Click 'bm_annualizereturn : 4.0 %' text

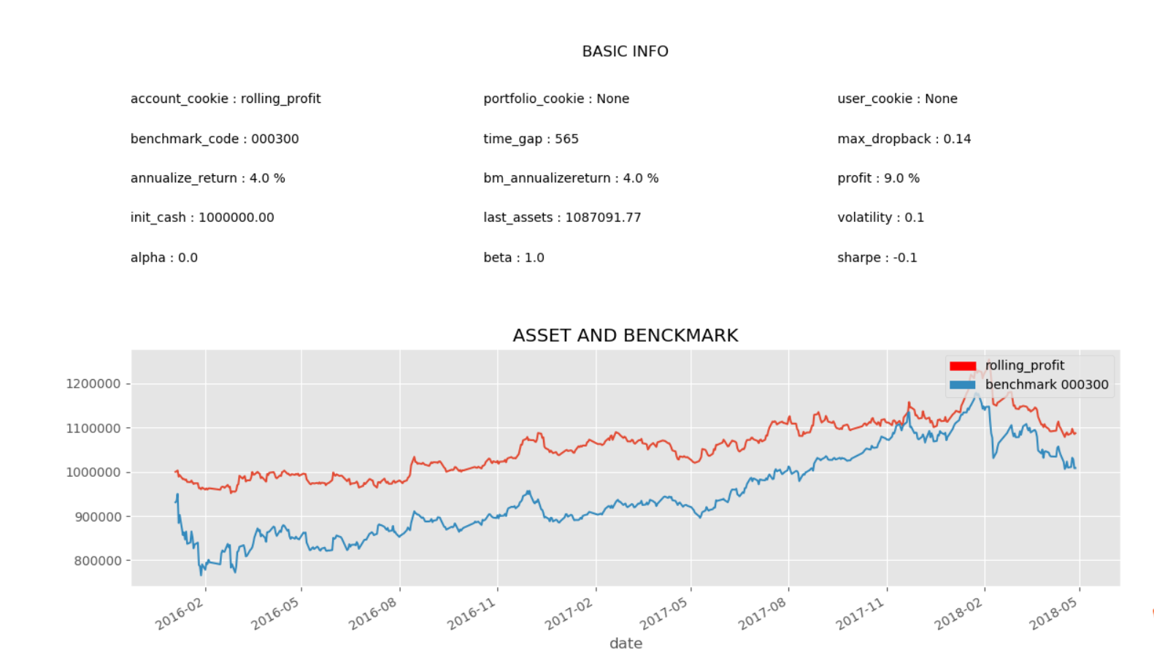tap(571, 178)
